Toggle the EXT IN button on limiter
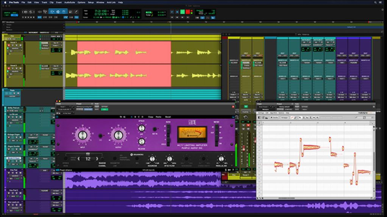This screenshot has width=387, height=217. point(155,129)
